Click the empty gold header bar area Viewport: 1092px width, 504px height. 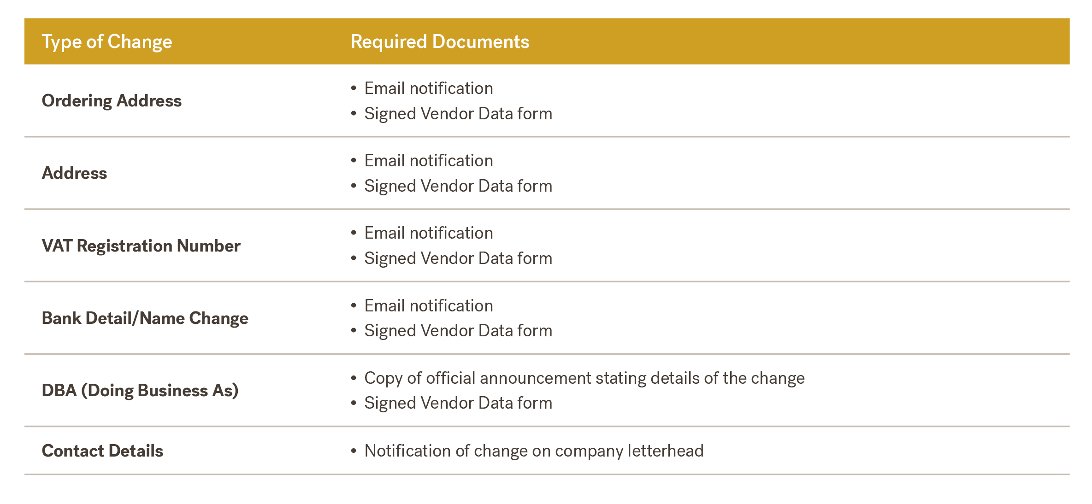point(807,42)
